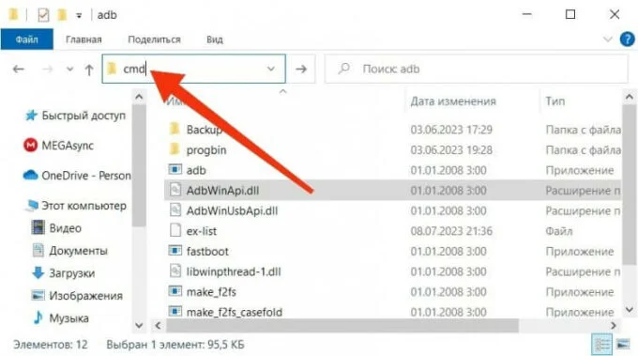This screenshot has width=638, height=356.
Task: Expand the address bar history dropdown
Action: coord(271,69)
